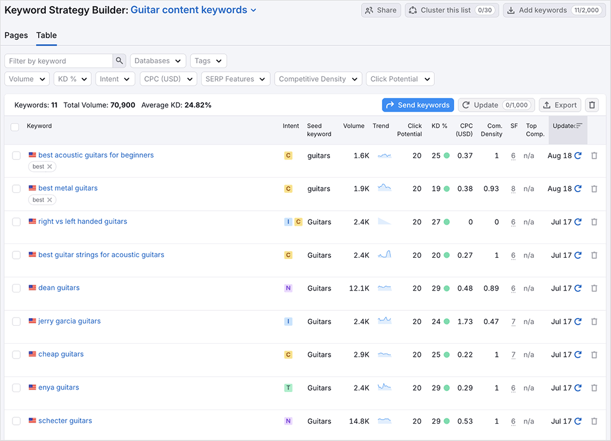The height and width of the screenshot is (441, 611).
Task: Click the Intent badge on jerry garcia guitars
Action: 288,321
